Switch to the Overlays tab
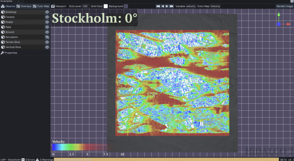The height and width of the screenshot is (161, 294). click(24, 6)
